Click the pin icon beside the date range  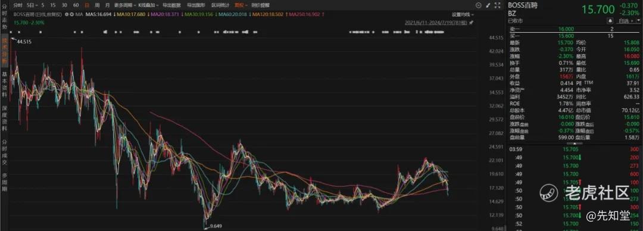point(471,22)
